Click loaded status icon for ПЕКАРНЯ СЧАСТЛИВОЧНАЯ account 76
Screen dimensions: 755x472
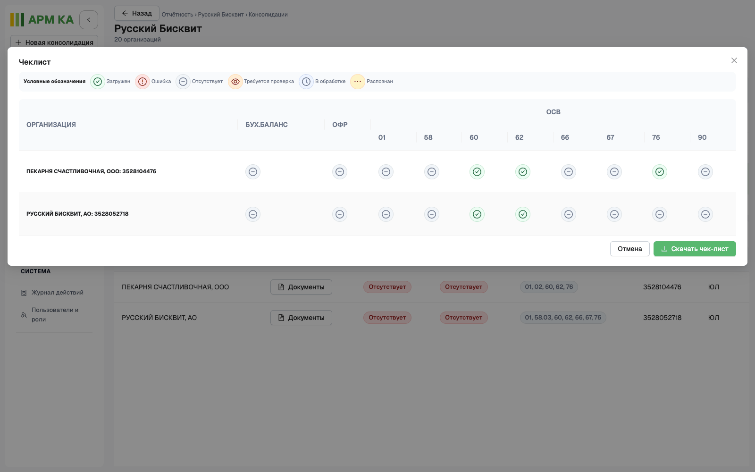point(660,172)
